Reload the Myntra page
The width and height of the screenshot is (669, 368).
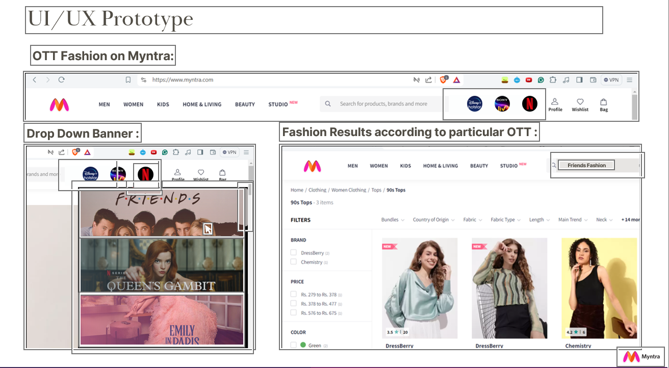coord(62,80)
